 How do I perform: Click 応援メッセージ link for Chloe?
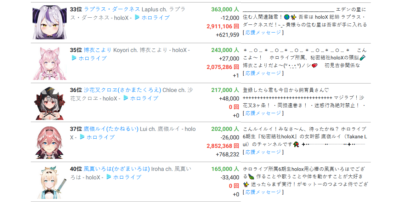263,113
